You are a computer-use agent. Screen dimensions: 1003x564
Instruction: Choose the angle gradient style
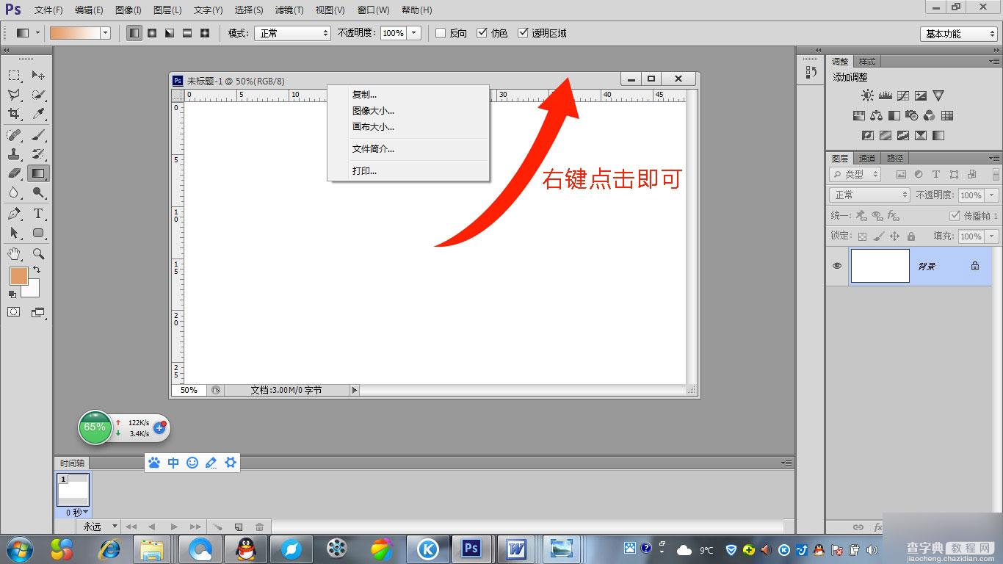pos(170,33)
